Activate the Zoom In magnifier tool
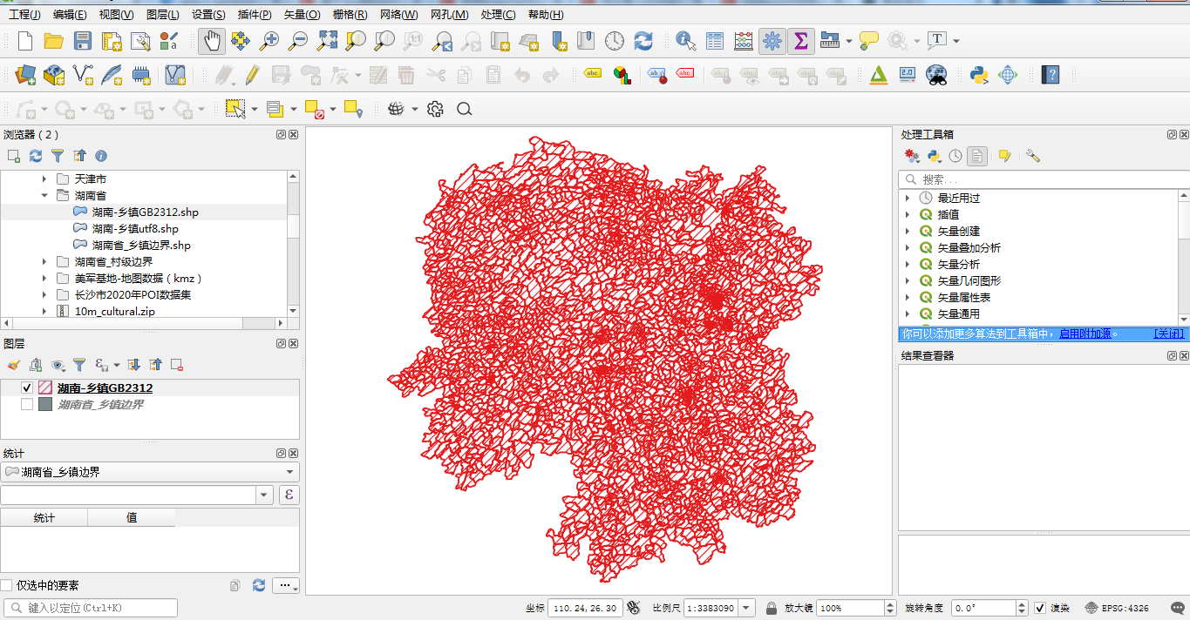Screen dimensions: 1190x620 (269, 41)
